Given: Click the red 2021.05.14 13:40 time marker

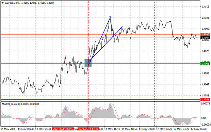Looking at the screenshot, I should [x=88, y=129].
